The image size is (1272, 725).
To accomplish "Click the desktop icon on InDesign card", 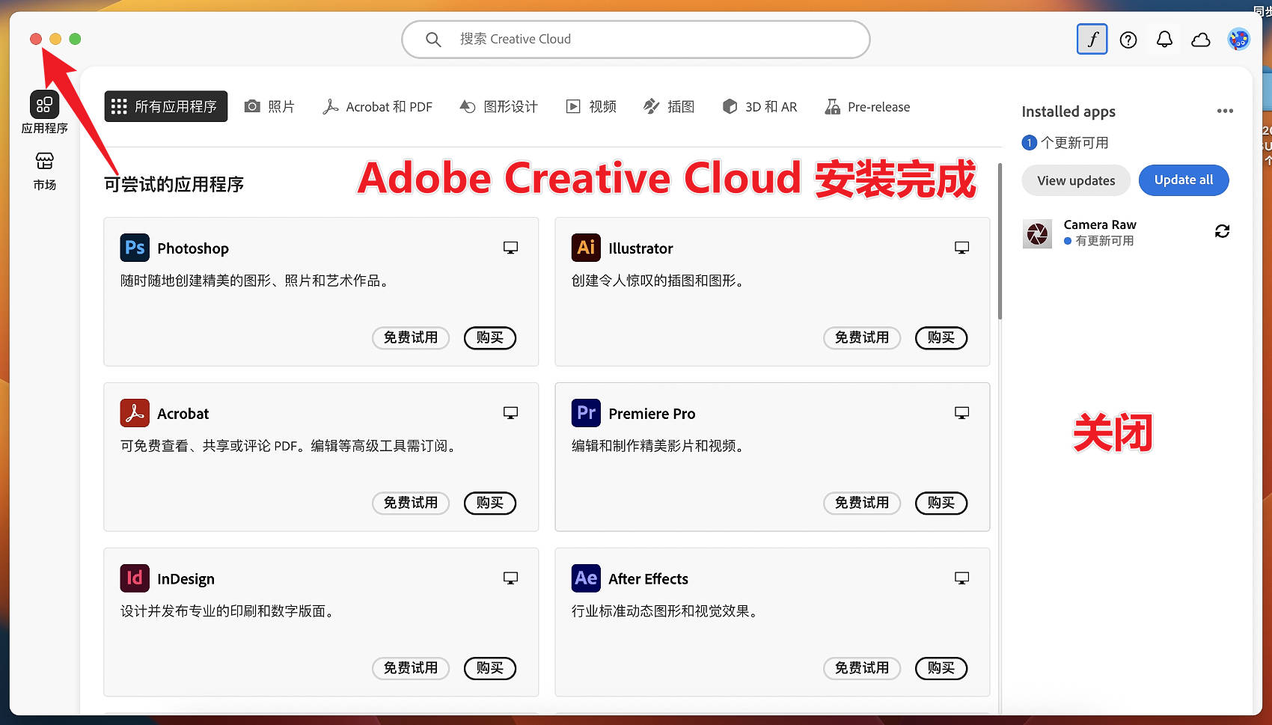I will coord(510,578).
